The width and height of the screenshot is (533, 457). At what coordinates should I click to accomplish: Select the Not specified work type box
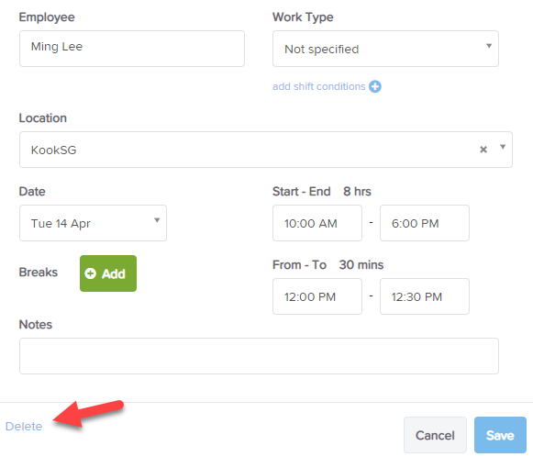385,49
